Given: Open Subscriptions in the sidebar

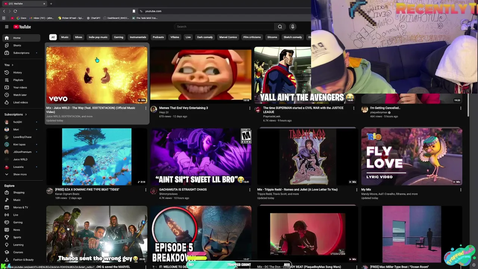Looking at the screenshot, I should [21, 53].
